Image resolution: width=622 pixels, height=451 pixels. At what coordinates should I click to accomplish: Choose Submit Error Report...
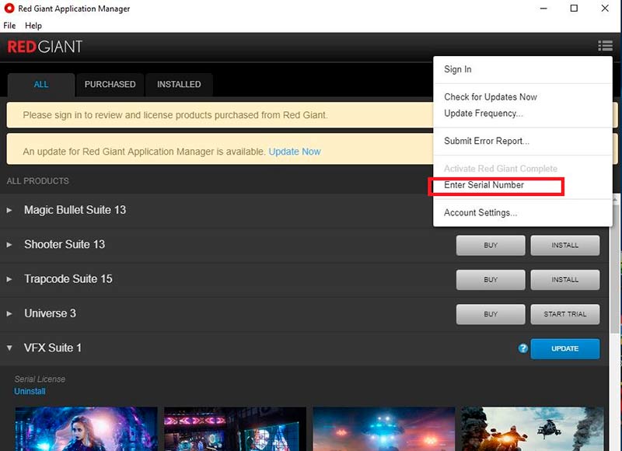click(x=487, y=142)
